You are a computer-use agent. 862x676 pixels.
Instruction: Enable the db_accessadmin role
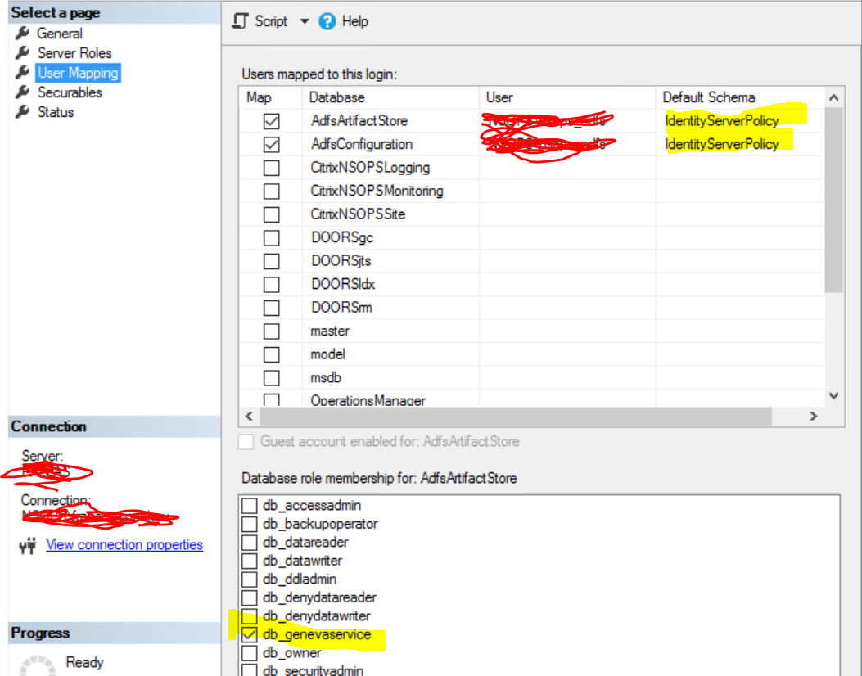tap(250, 505)
